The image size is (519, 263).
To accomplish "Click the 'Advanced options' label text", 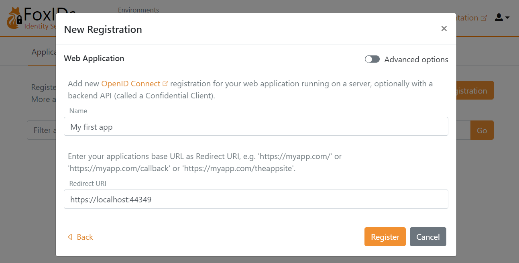I will click(x=416, y=60).
